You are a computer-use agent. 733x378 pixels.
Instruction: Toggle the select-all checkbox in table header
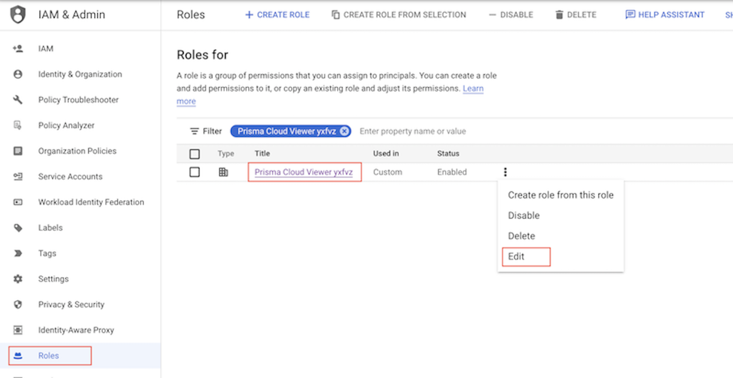click(x=195, y=154)
